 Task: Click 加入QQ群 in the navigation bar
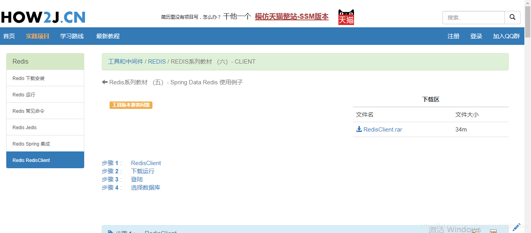click(x=506, y=36)
